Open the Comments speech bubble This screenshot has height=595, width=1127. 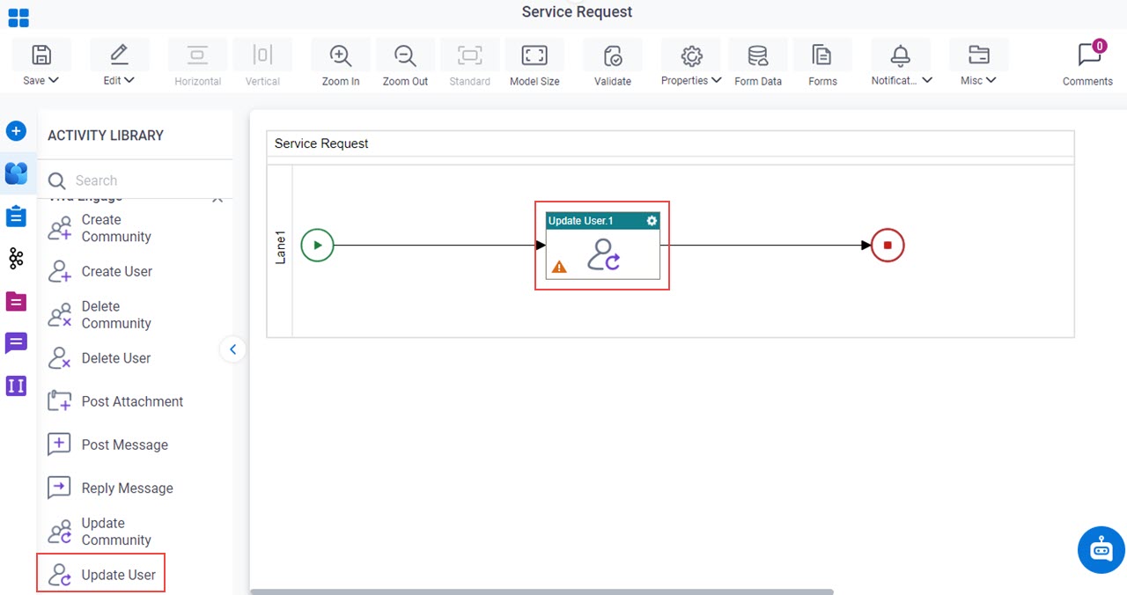click(1088, 55)
